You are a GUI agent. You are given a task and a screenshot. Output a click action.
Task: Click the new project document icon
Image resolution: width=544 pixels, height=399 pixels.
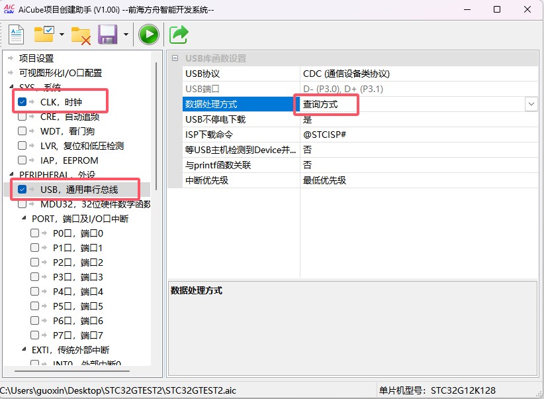[17, 34]
